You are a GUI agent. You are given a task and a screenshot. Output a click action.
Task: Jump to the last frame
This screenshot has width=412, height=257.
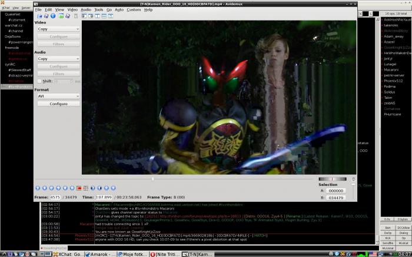click(113, 188)
